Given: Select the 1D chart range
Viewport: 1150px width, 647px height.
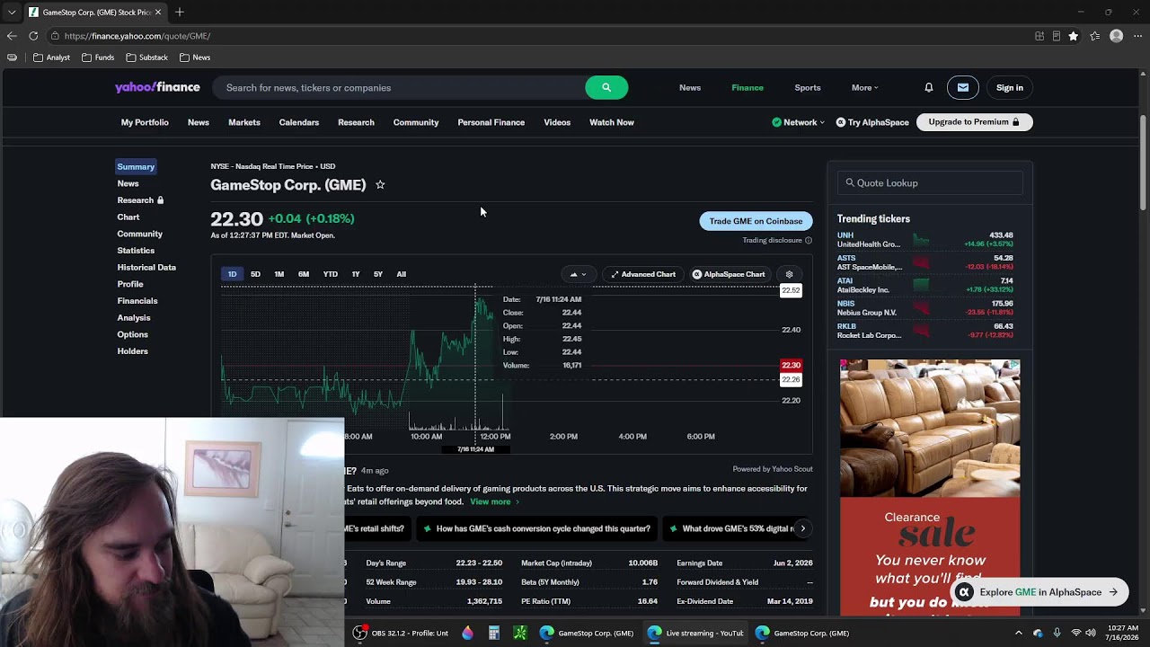Looking at the screenshot, I should tap(232, 274).
